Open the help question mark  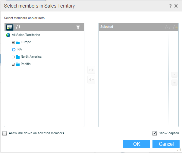tap(170, 6)
